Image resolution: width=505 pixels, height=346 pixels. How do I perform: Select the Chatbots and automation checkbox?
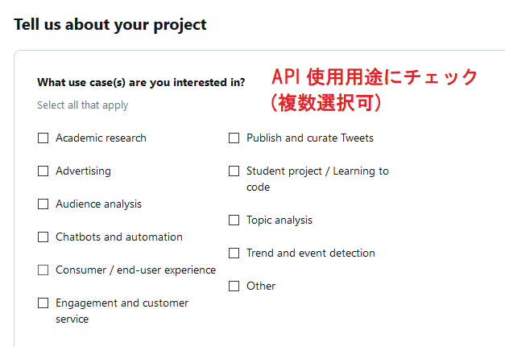[x=43, y=237]
